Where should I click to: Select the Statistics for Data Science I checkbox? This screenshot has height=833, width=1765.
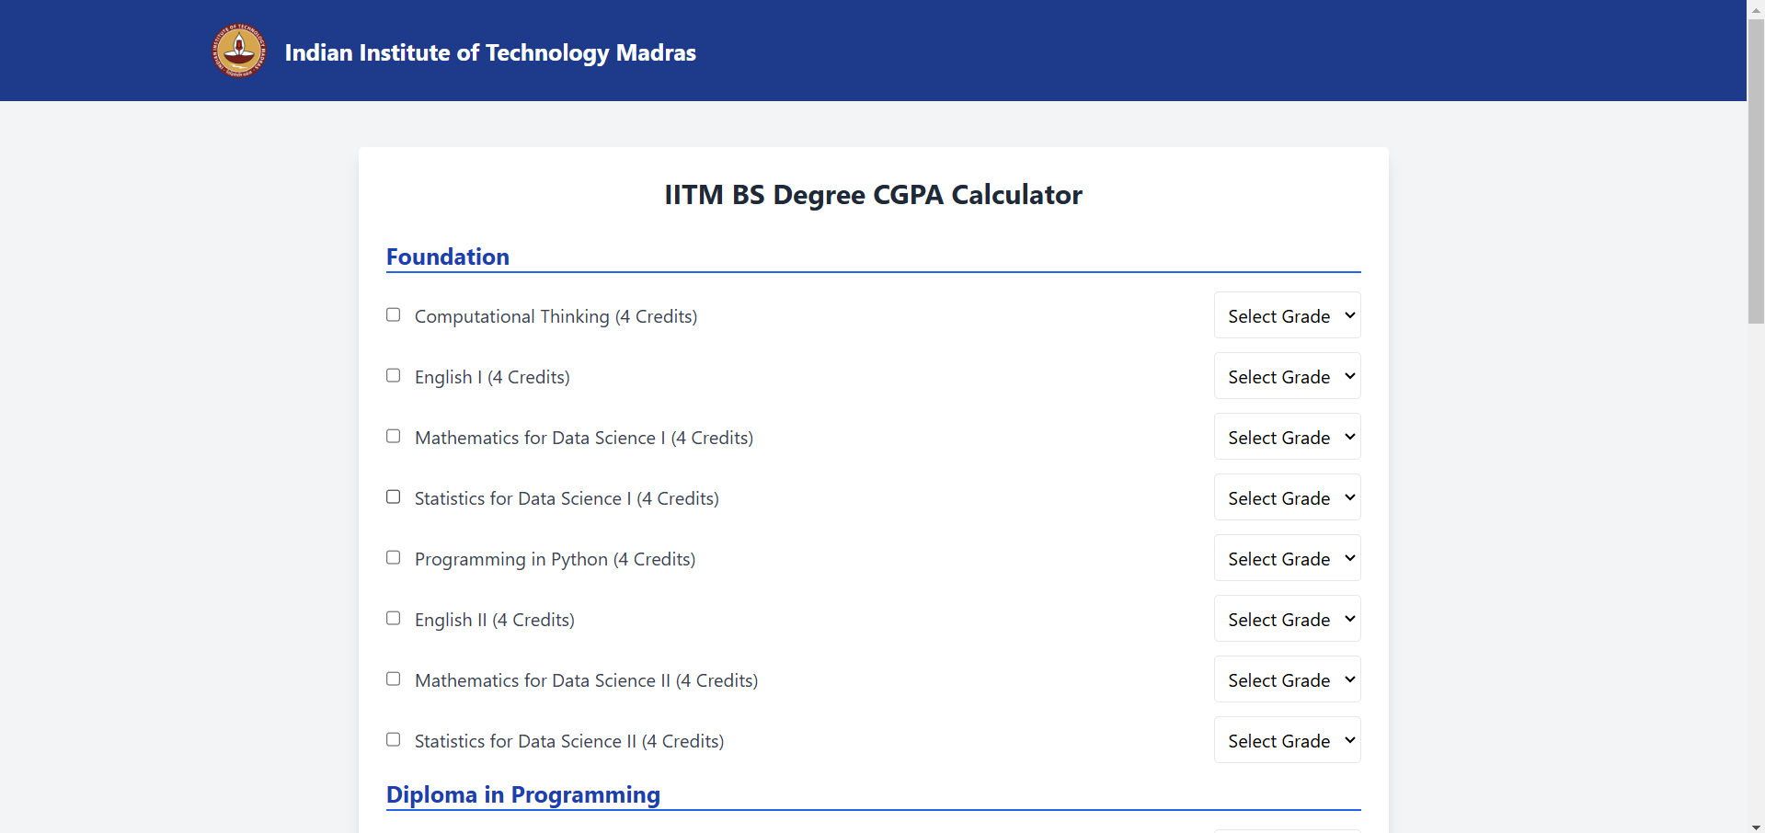coord(394,497)
